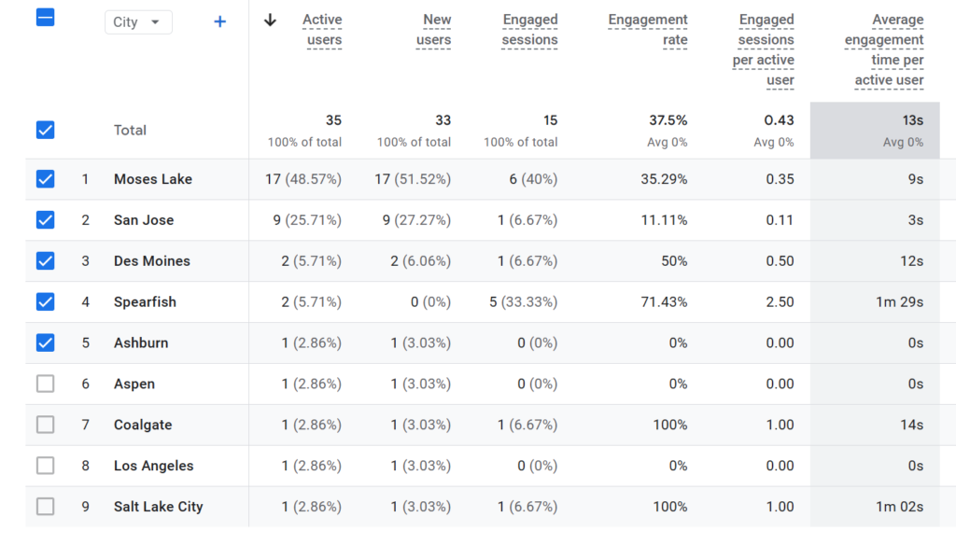This screenshot has height=545, width=956.
Task: Click the Des Moines city name
Action: (151, 261)
